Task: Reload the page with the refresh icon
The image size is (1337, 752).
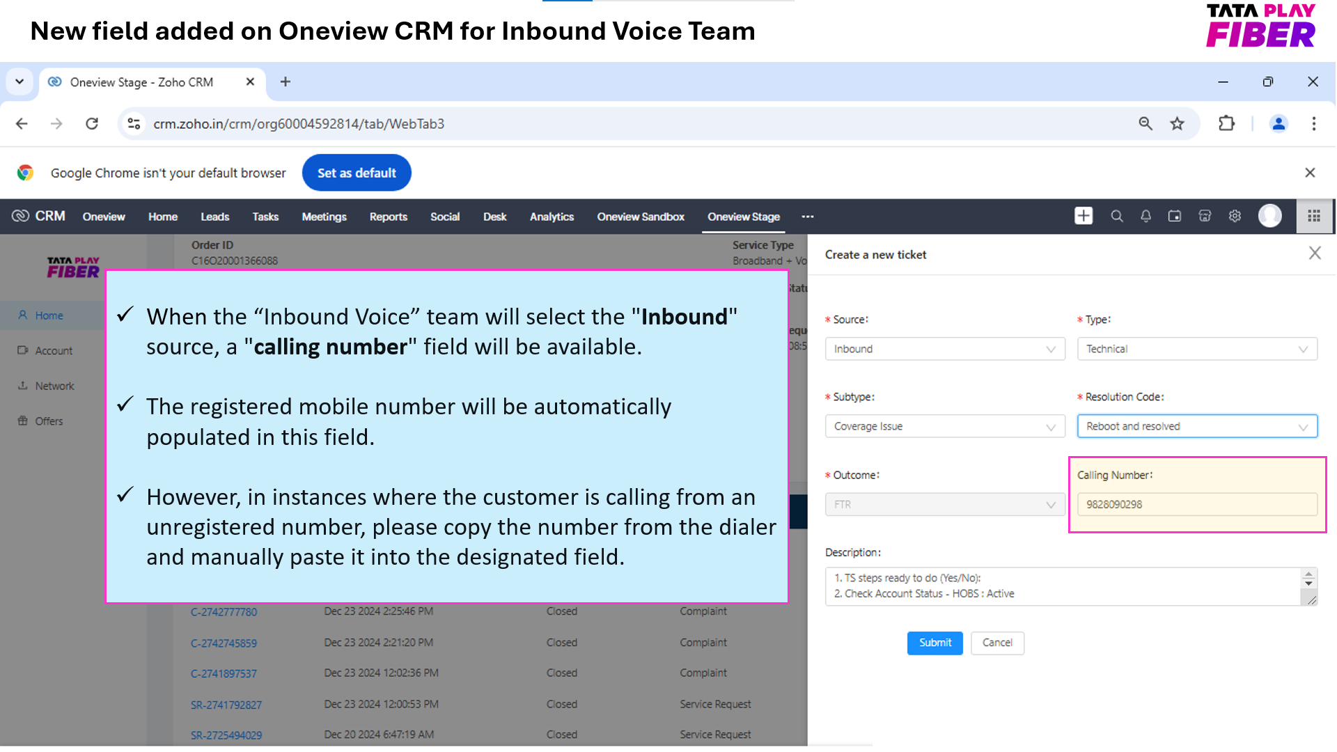Action: tap(92, 124)
